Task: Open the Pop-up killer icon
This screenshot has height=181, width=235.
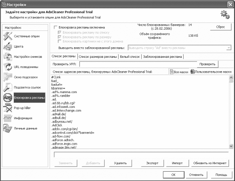Action: 8,108
